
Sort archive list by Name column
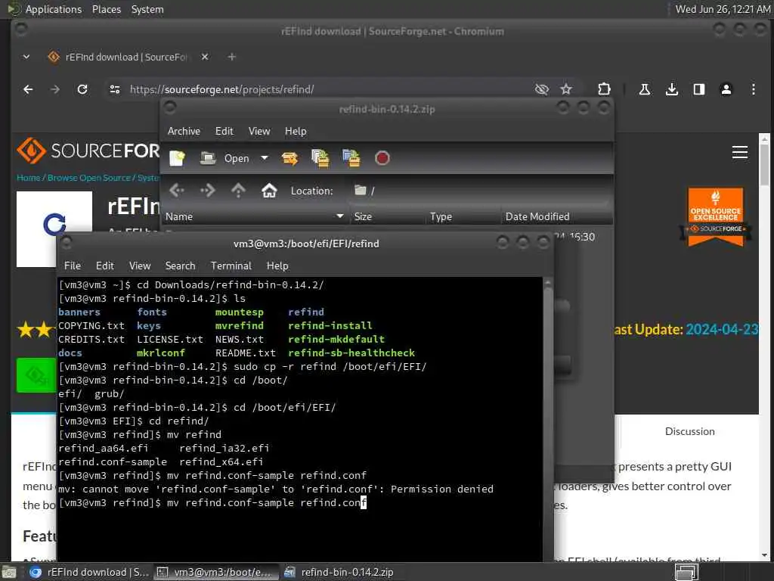pyautogui.click(x=254, y=216)
